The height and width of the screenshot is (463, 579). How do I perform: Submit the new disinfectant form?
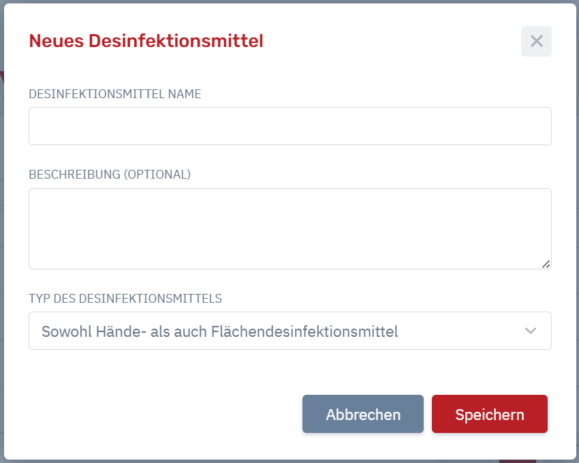(490, 414)
